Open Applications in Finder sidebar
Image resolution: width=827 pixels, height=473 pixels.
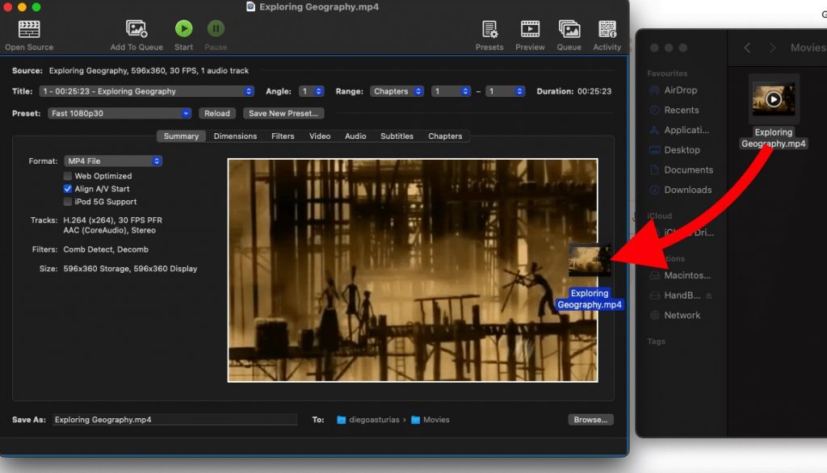(686, 130)
